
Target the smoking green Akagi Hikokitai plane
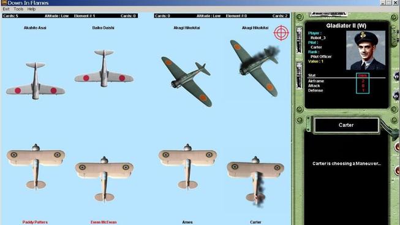[255, 67]
